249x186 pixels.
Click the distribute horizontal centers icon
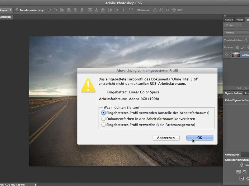pos(116,10)
